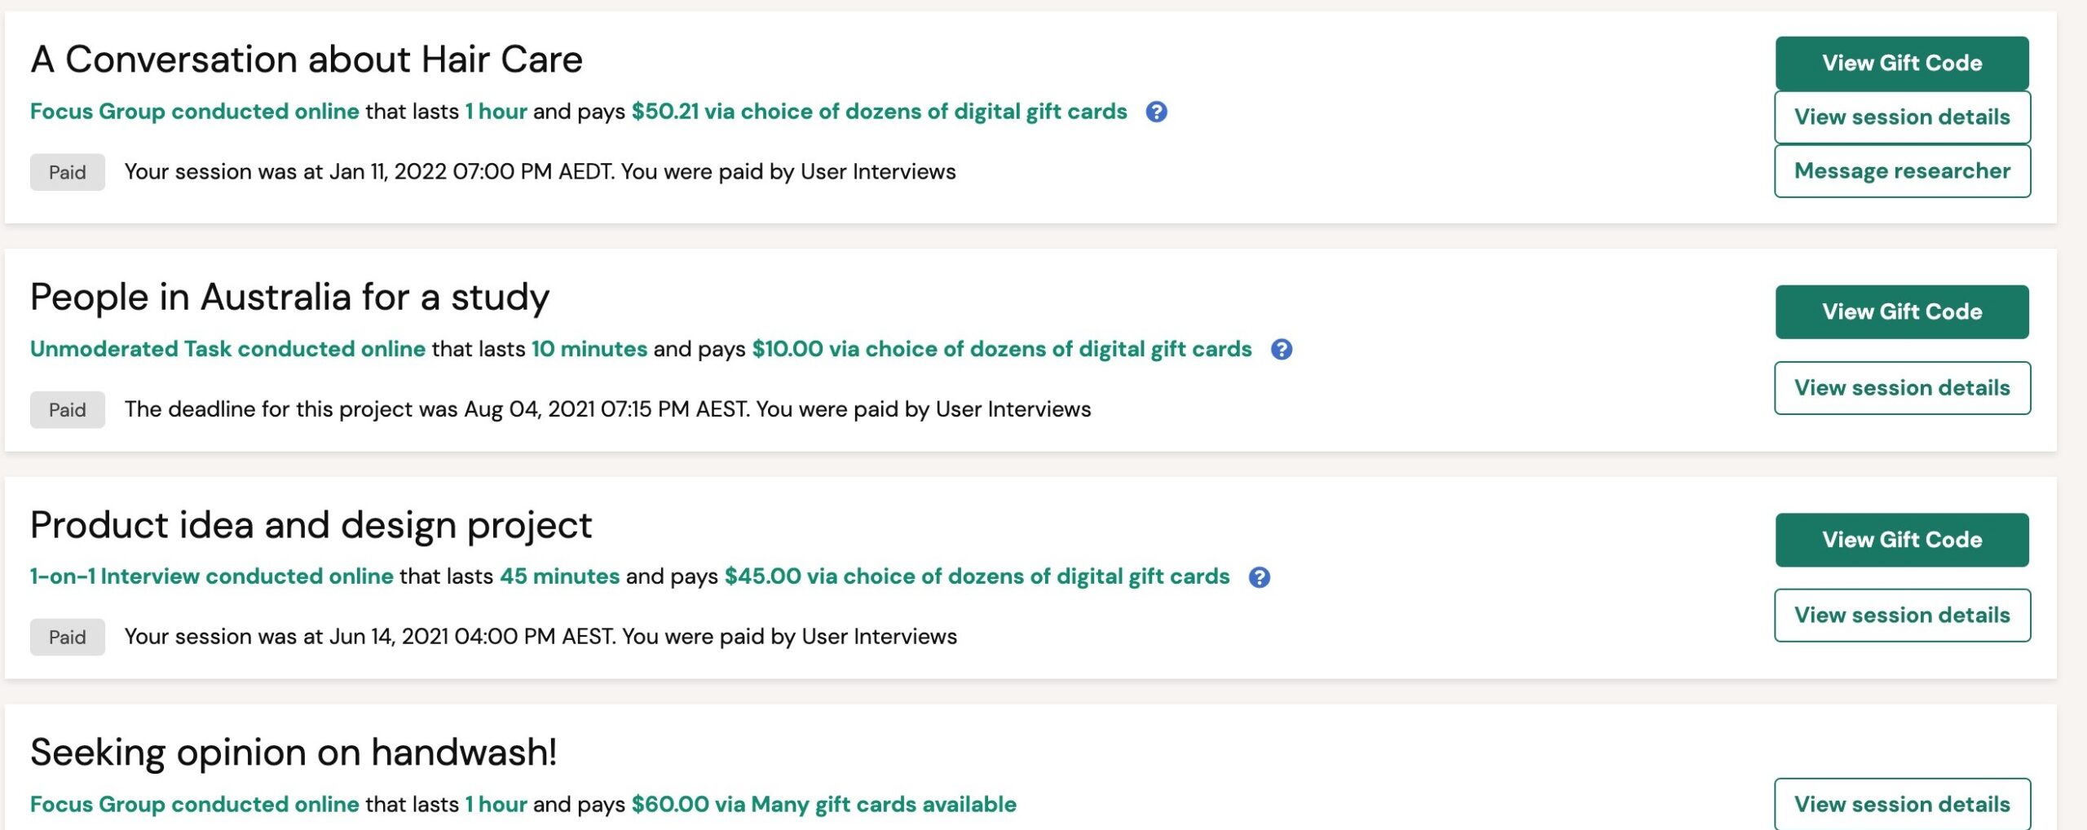Open session details for Product idea project
Screen dimensions: 2087x830
[x=1902, y=615]
